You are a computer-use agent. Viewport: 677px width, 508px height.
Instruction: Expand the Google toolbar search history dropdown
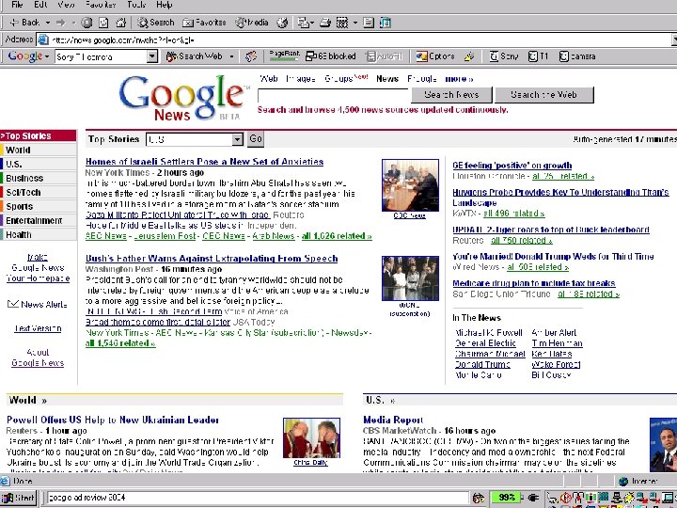[x=152, y=56]
